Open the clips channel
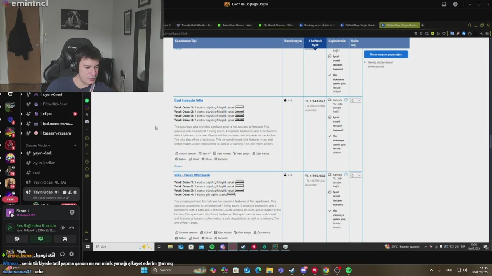492x276 pixels. coord(47,114)
